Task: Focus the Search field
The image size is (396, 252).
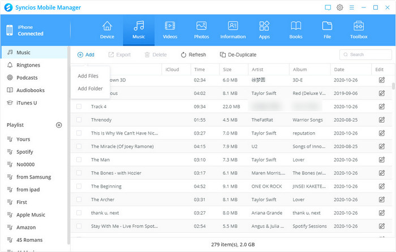Action: click(x=365, y=54)
